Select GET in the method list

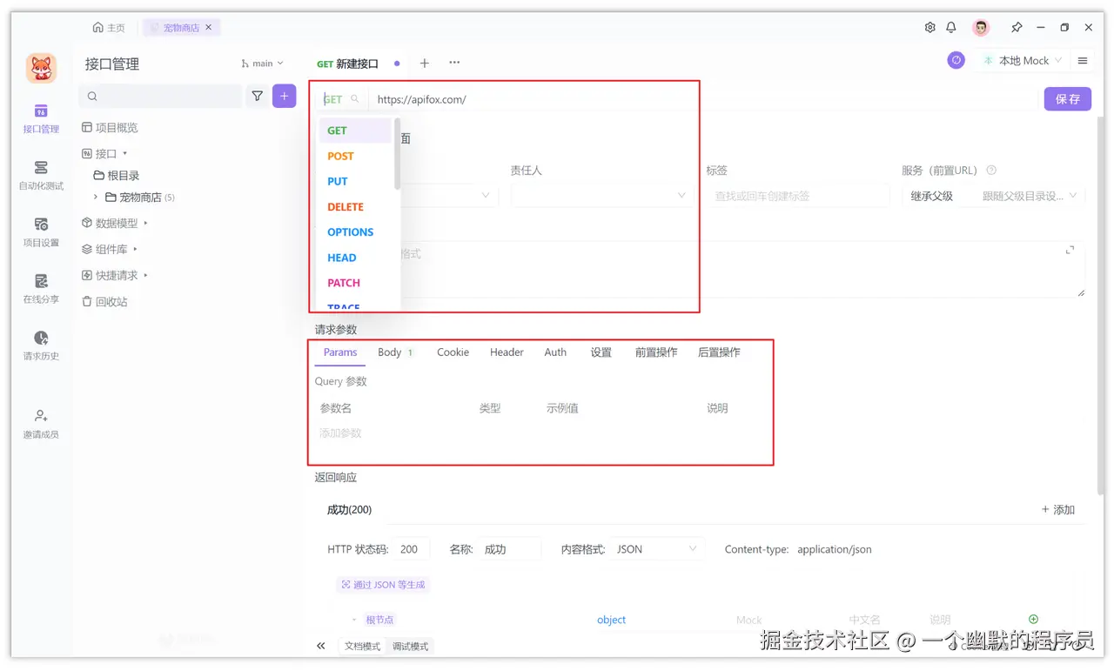click(355, 131)
